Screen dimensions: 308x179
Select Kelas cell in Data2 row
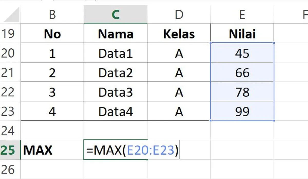(x=179, y=72)
